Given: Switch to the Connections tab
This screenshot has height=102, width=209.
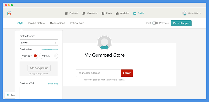Looking at the screenshot, I should click(57, 23).
